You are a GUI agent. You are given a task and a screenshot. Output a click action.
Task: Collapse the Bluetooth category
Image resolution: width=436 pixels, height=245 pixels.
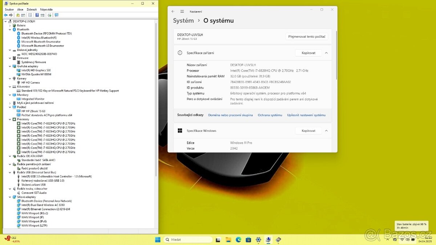point(10,29)
